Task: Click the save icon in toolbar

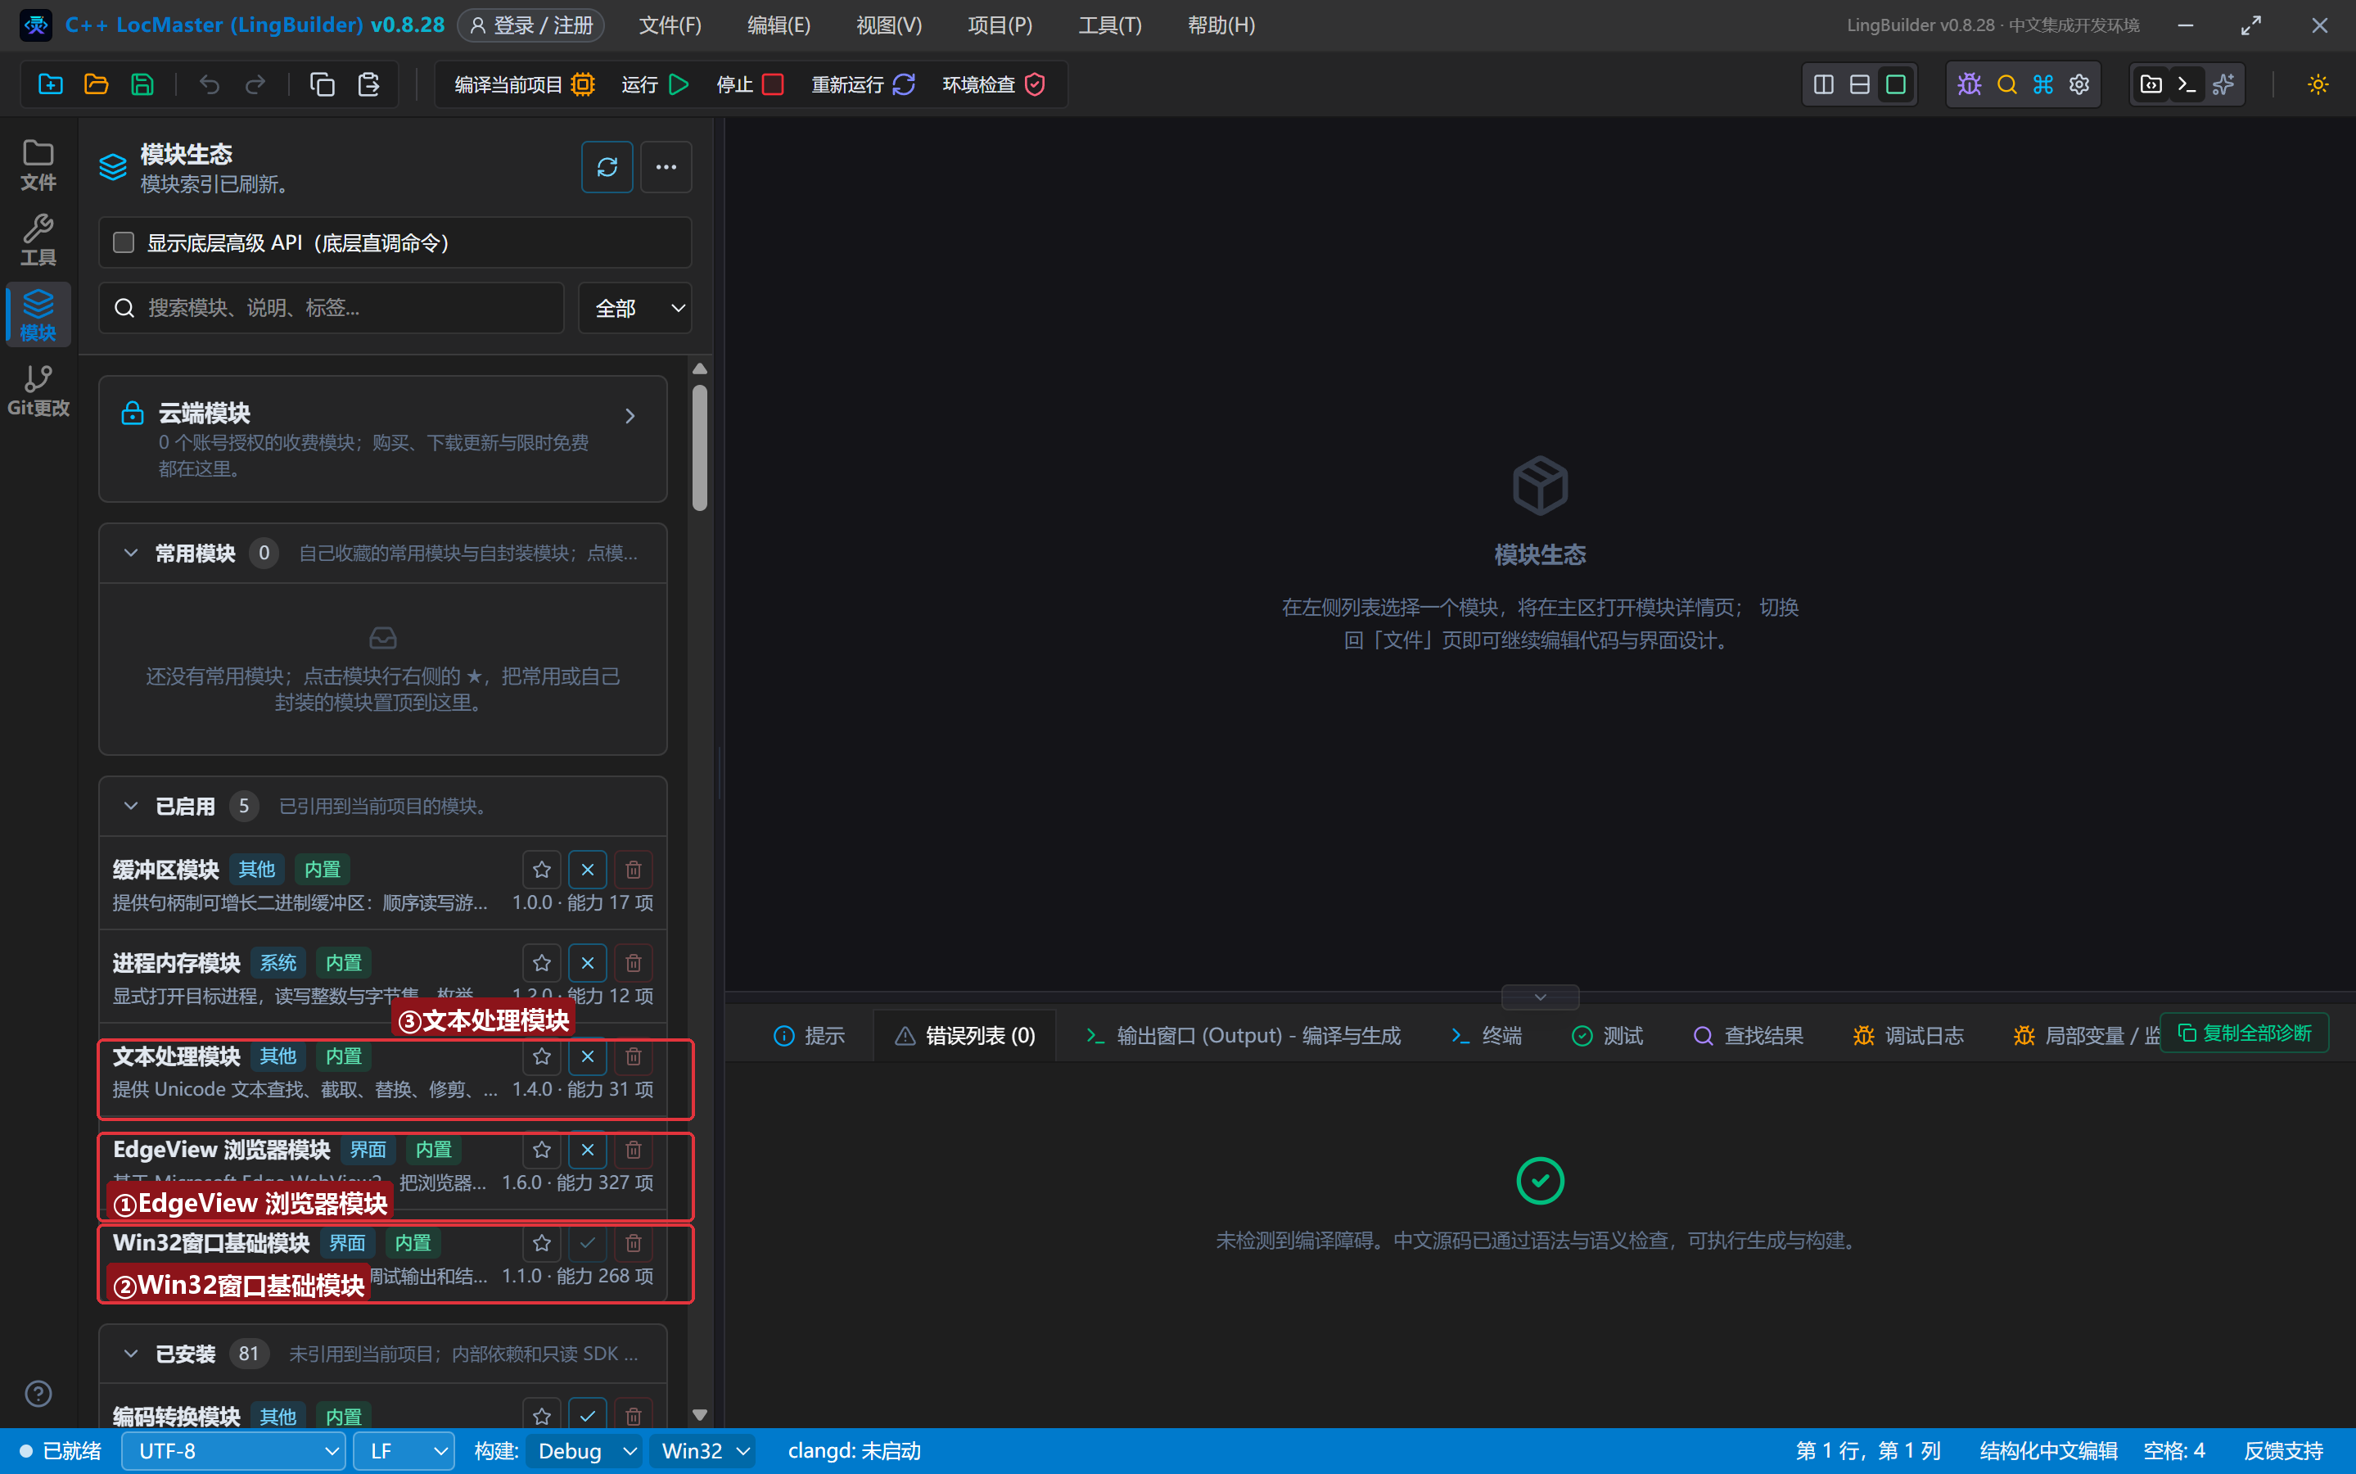Action: point(142,85)
